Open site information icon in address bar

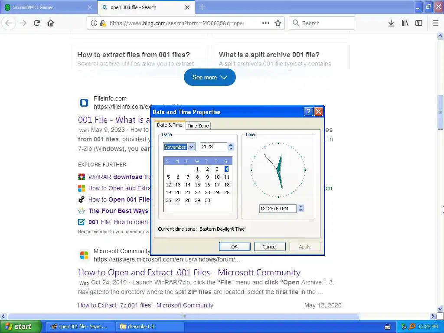pyautogui.click(x=94, y=23)
